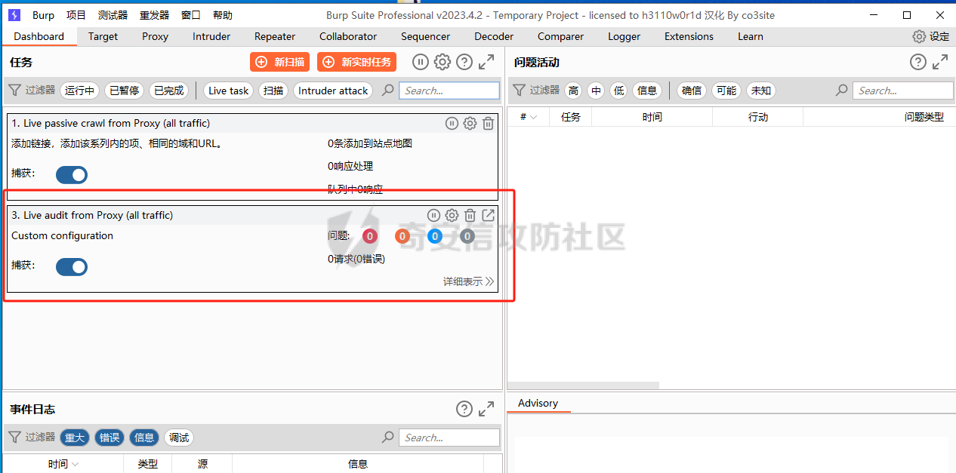Delete the Live audit from Proxy task
The width and height of the screenshot is (956, 473).
(x=470, y=216)
